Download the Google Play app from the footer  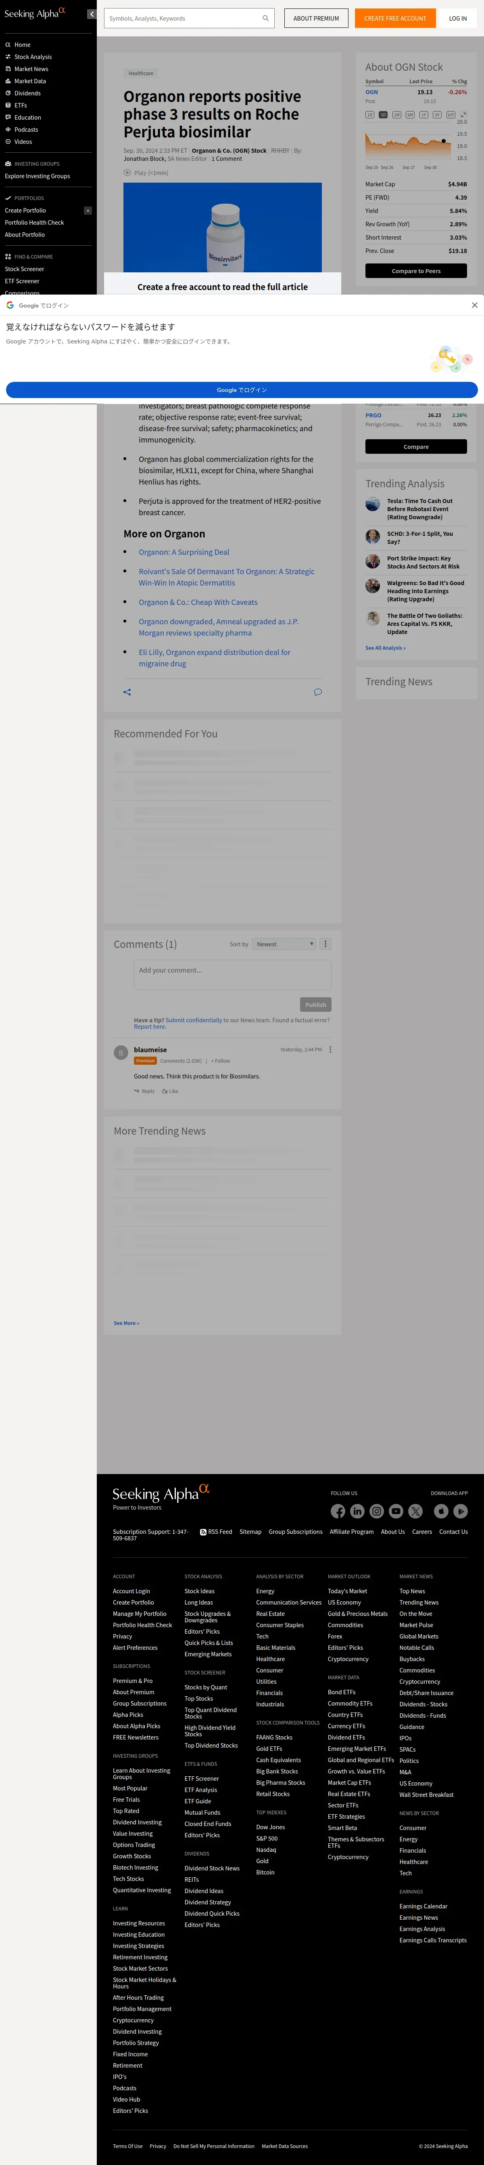[461, 1511]
